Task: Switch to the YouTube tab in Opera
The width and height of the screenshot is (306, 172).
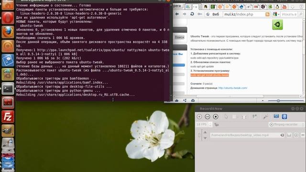Action: pos(284,7)
